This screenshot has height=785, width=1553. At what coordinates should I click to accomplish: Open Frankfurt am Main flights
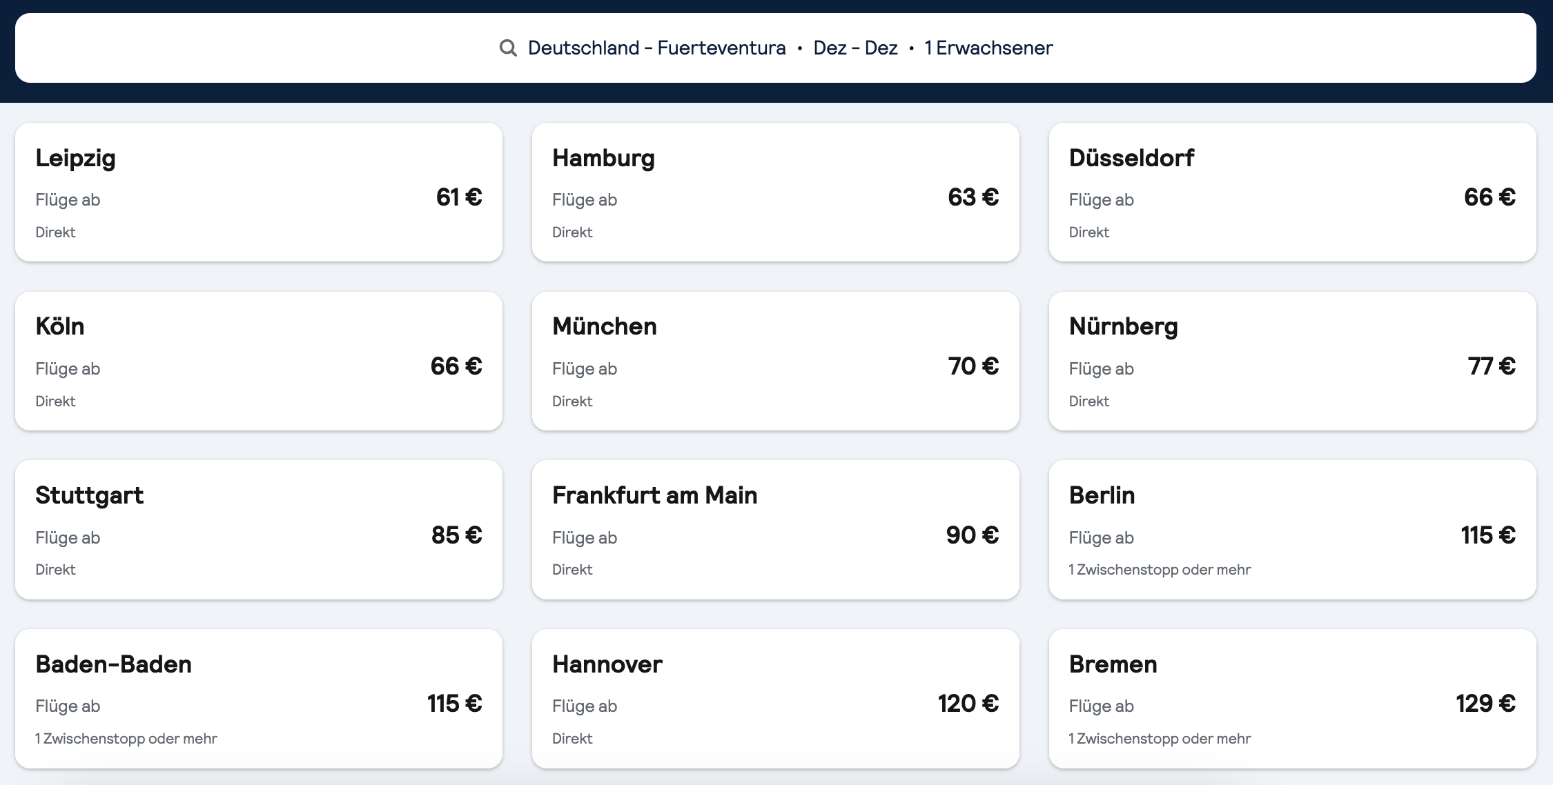click(x=775, y=530)
